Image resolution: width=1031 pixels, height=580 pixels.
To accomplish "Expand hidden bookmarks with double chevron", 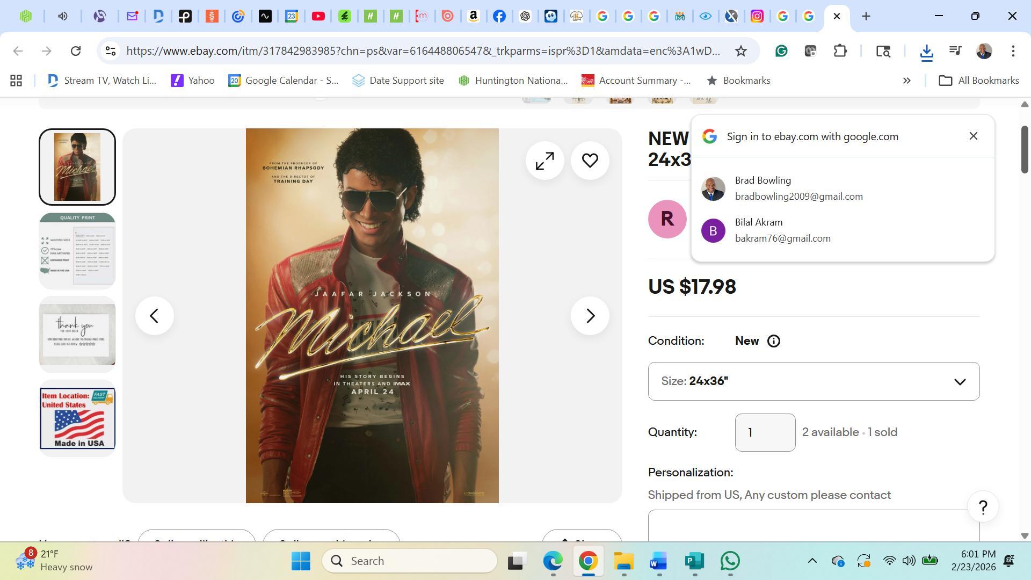I will [906, 81].
